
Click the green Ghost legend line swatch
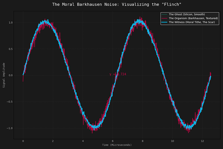coord(165,15)
